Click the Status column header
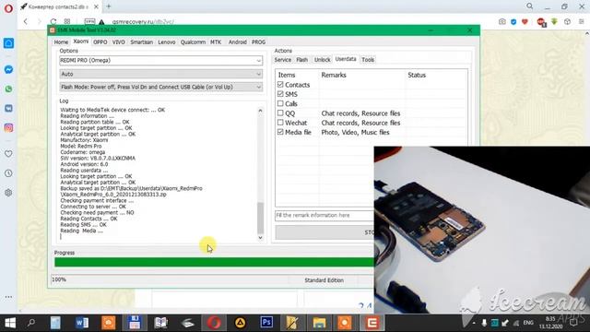 (x=417, y=75)
